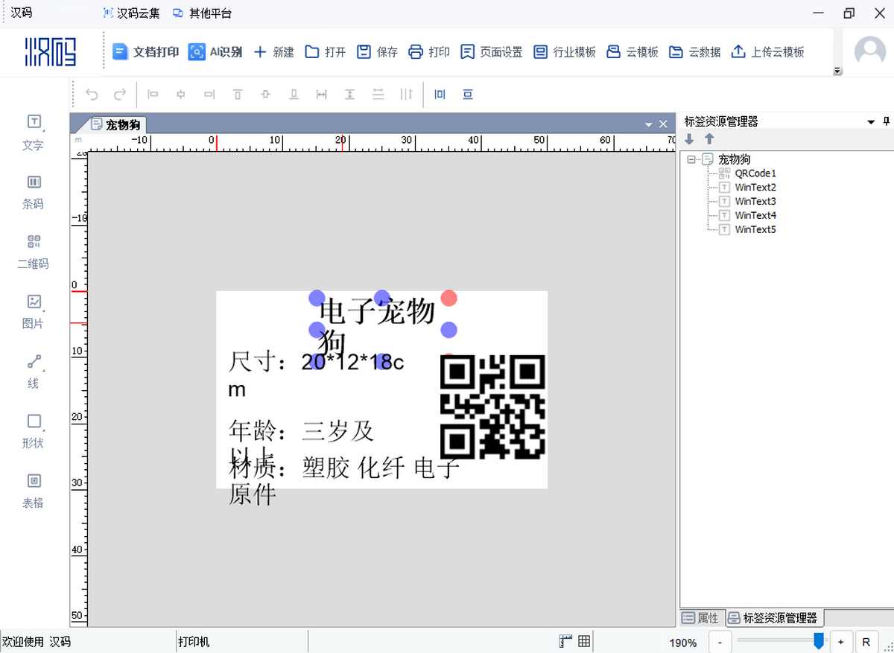894x653 pixels.
Task: Click the zoom slider handle
Action: [819, 641]
